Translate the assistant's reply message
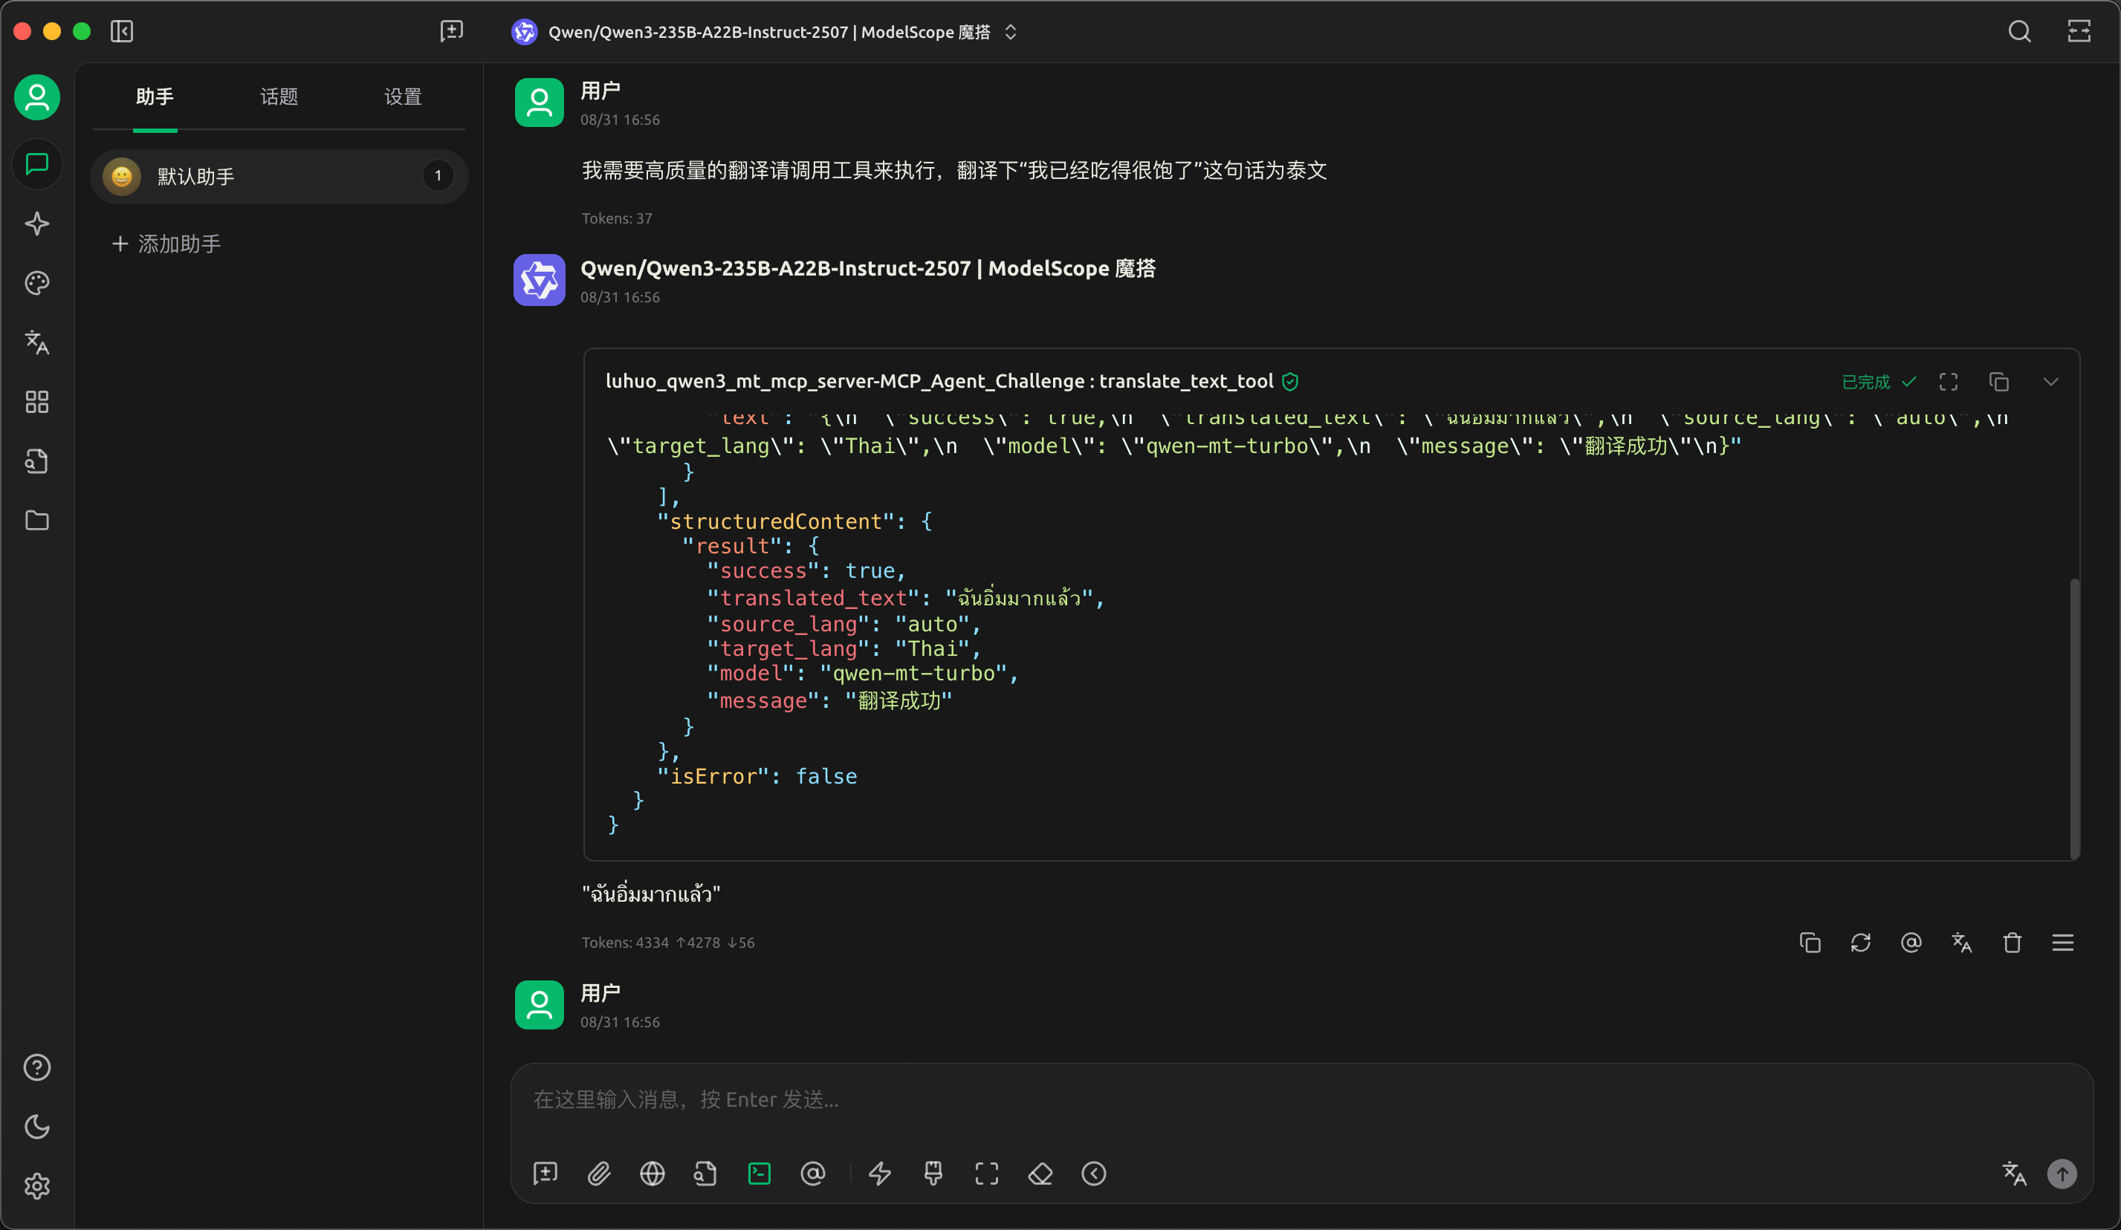The height and width of the screenshot is (1230, 2121). [1961, 943]
